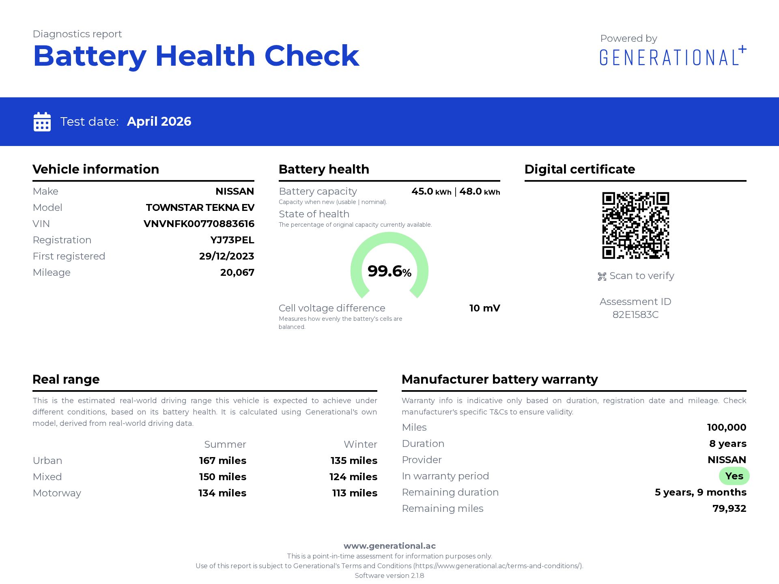This screenshot has height=584, width=779.
Task: Select the VIN VNVNFK00770883616 value
Action: tap(199, 223)
